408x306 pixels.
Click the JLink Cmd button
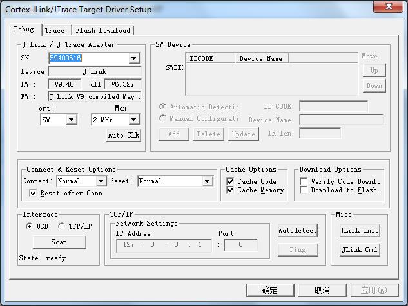click(360, 249)
